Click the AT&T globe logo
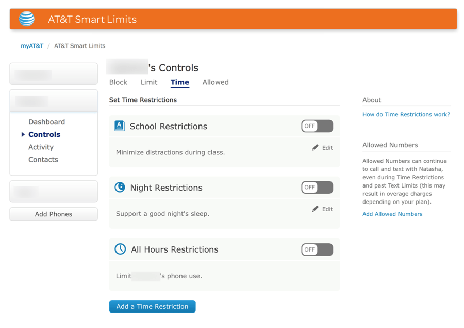 (27, 19)
